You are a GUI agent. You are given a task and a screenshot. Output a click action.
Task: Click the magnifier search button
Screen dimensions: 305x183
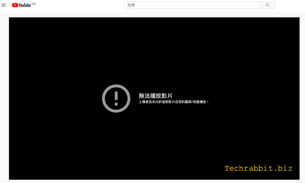[267, 5]
